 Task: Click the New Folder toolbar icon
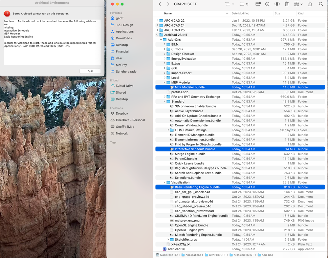(x=258, y=4)
